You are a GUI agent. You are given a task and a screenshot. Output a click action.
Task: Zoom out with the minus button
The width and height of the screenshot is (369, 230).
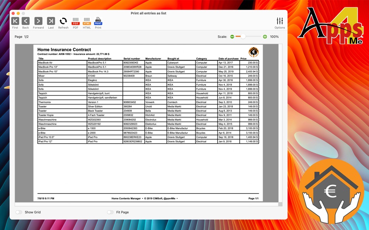(232, 36)
